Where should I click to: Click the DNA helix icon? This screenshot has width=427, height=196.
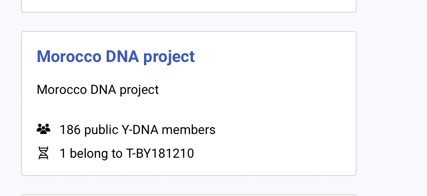pos(43,154)
